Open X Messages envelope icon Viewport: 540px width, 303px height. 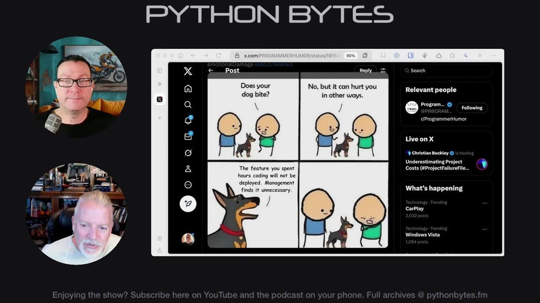tap(188, 136)
